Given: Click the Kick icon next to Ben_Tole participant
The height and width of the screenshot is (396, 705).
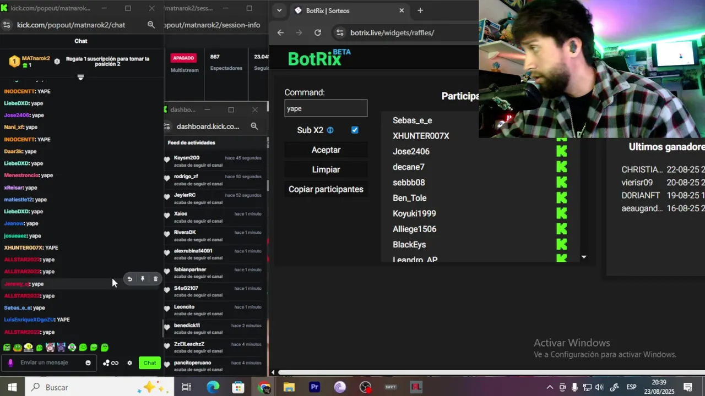Looking at the screenshot, I should tap(561, 198).
